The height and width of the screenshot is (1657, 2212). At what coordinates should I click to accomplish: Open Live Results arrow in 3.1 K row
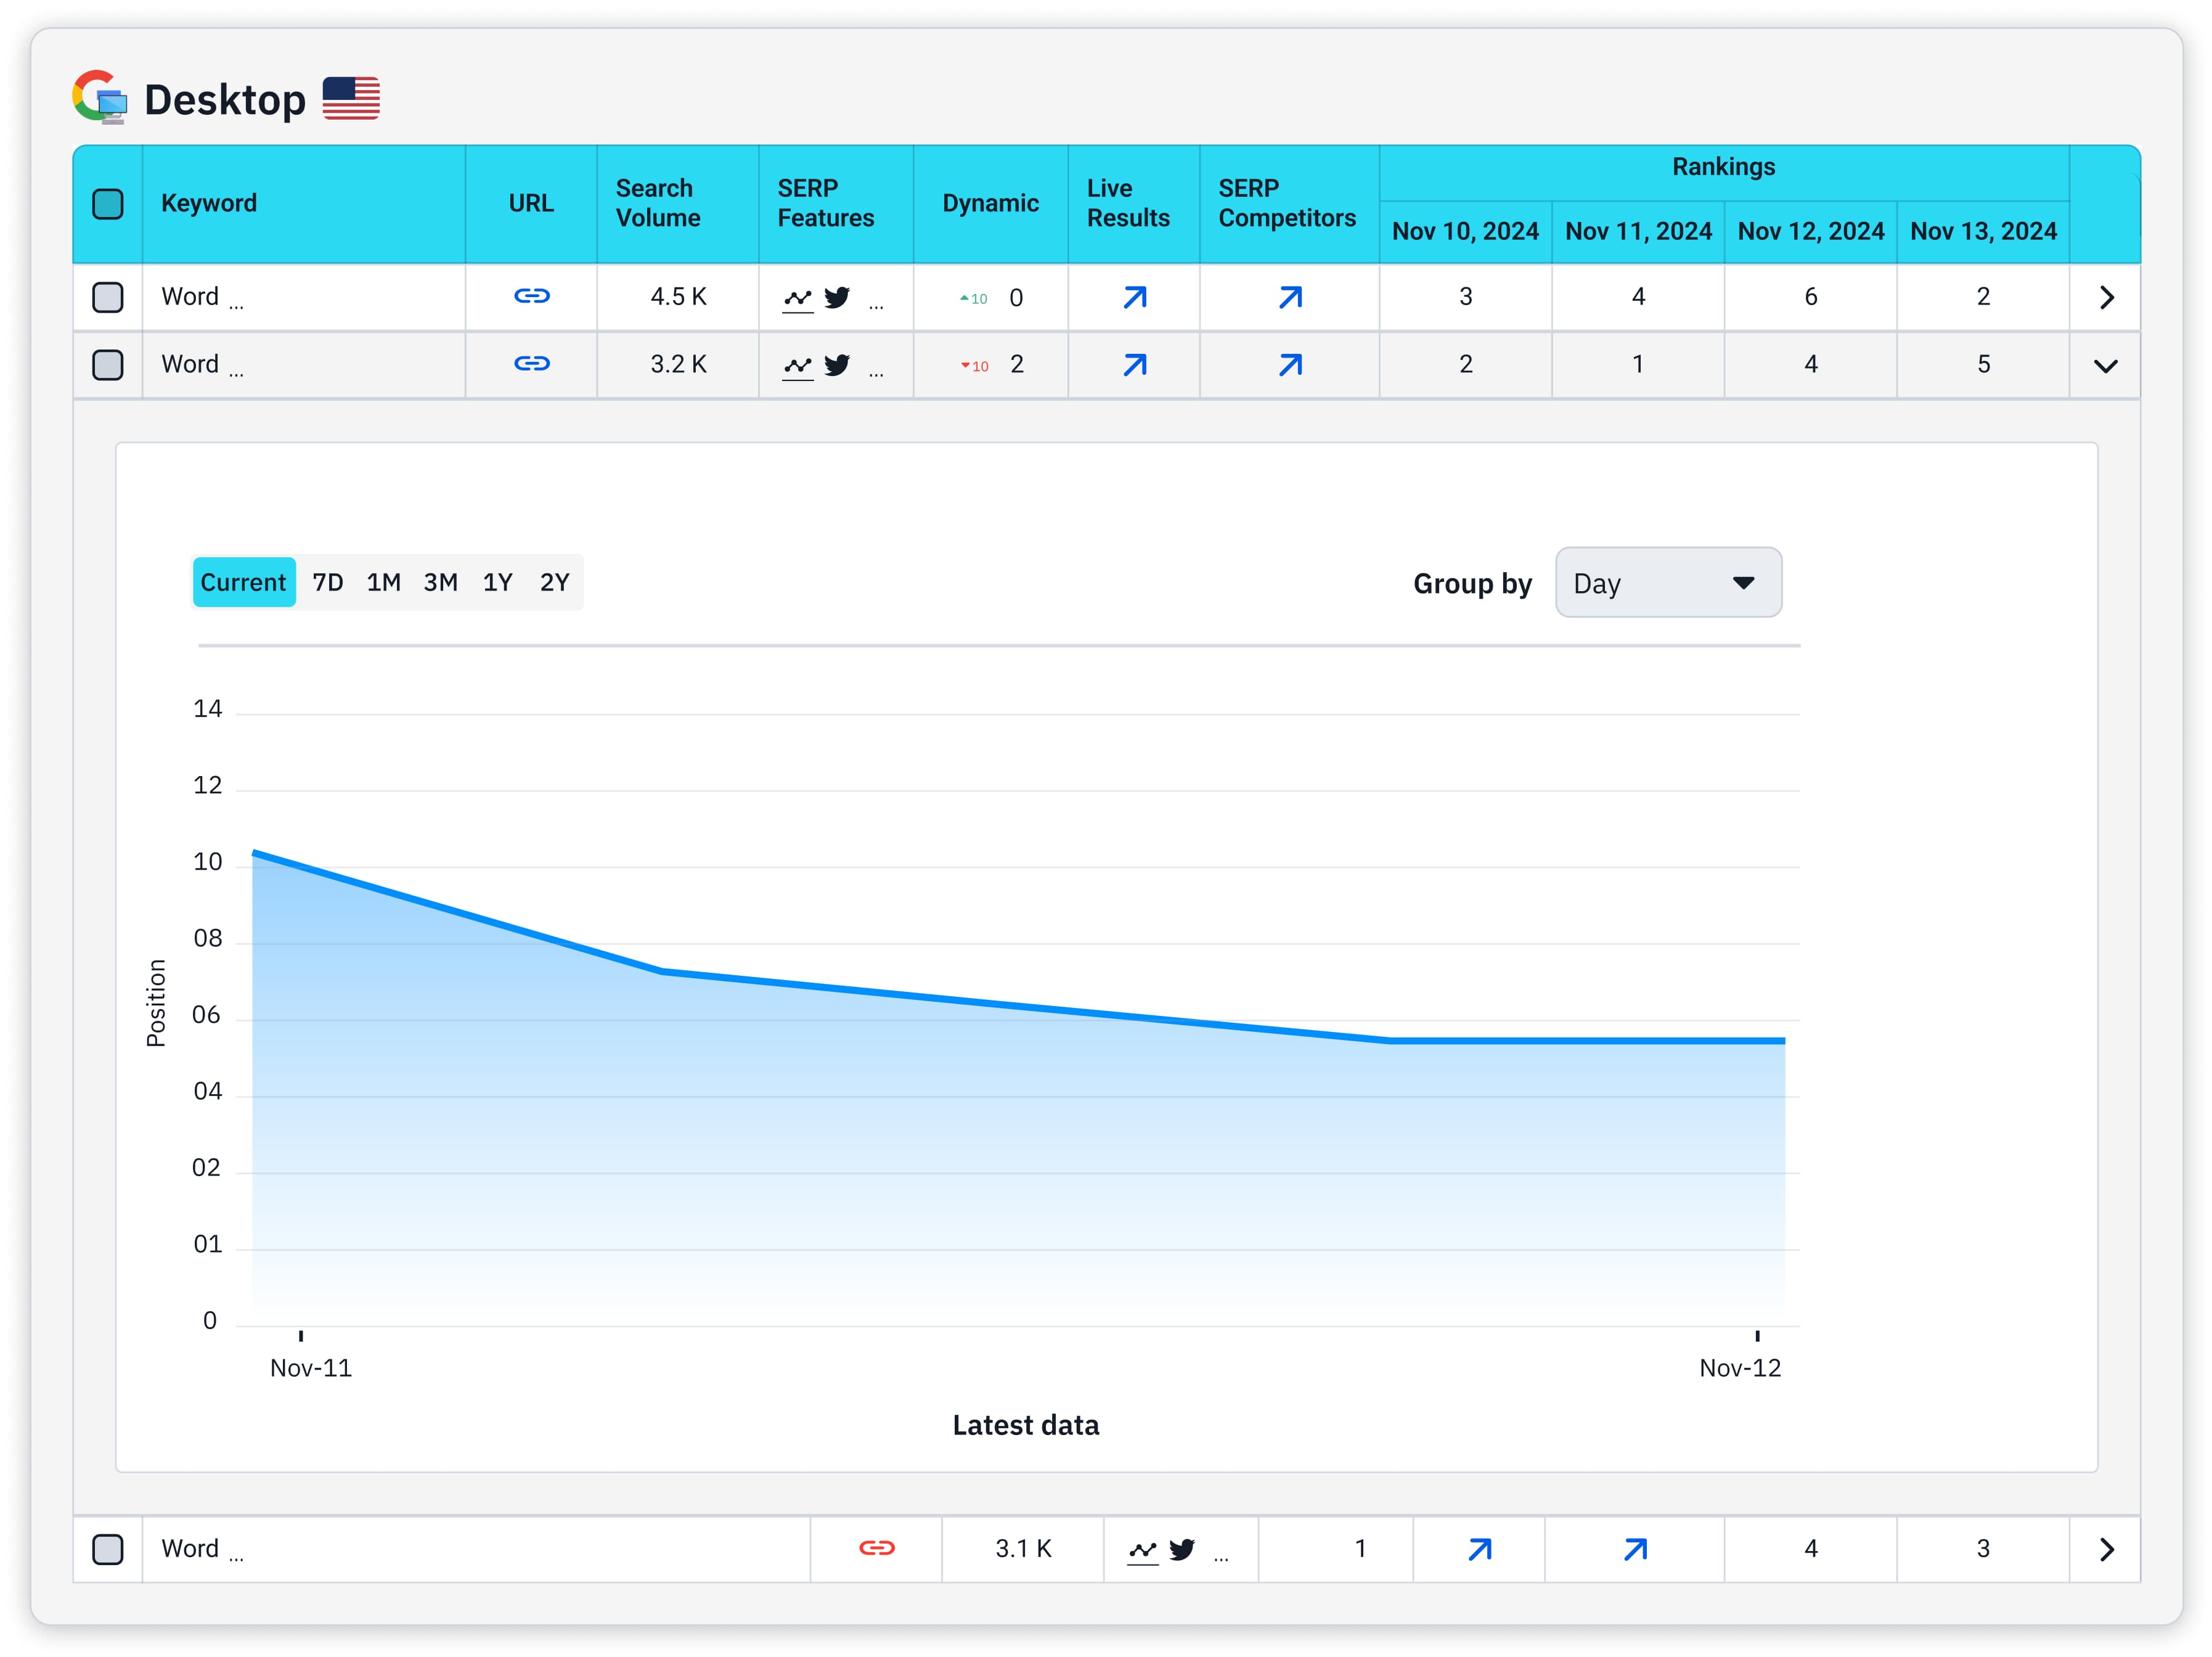(x=1479, y=1549)
